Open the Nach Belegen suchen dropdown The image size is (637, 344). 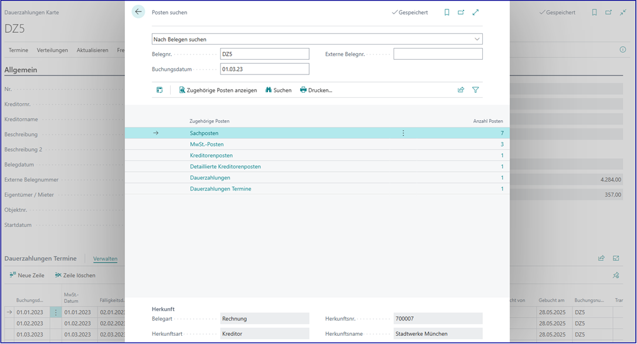point(317,39)
